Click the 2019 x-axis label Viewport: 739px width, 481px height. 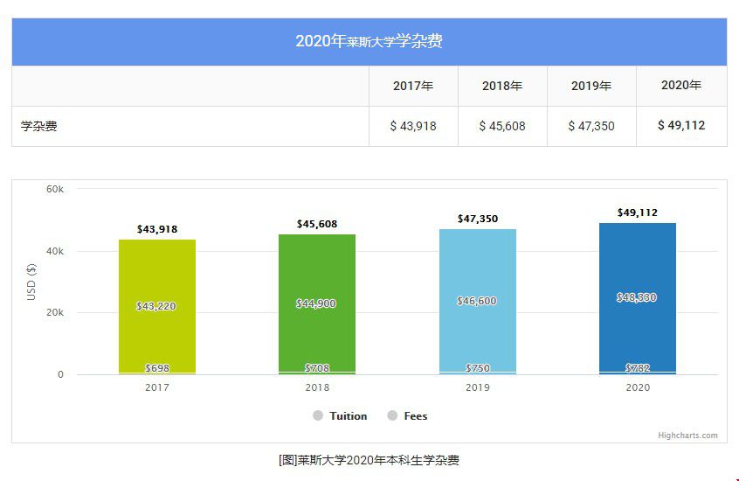pyautogui.click(x=478, y=387)
